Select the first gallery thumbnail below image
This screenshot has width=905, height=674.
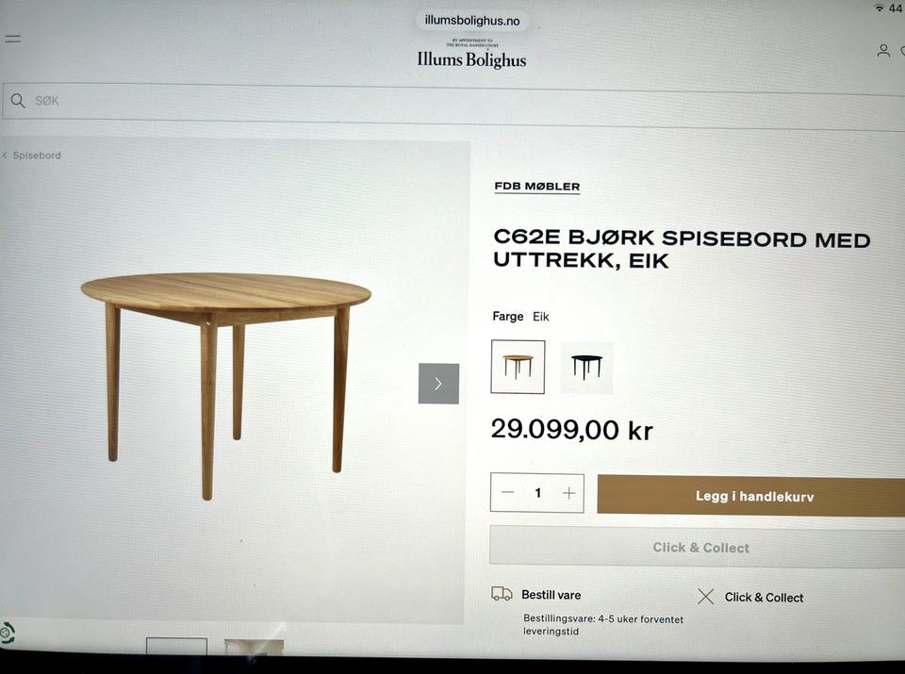click(176, 647)
